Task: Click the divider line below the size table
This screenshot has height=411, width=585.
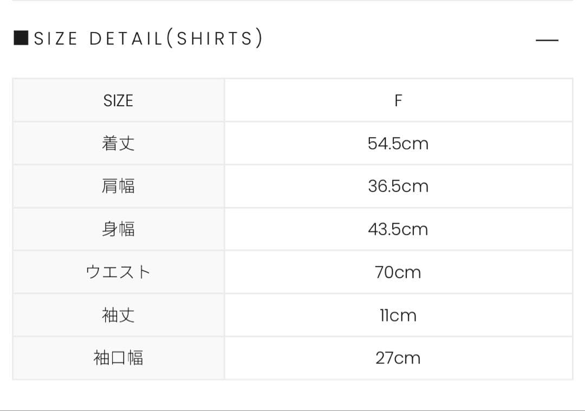Action: (x=292, y=410)
